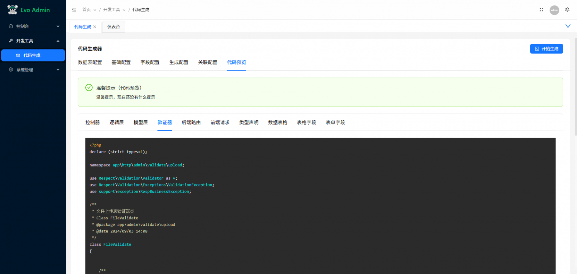The height and width of the screenshot is (274, 577).
Task: Open the admin avatar menu
Action: click(x=554, y=10)
